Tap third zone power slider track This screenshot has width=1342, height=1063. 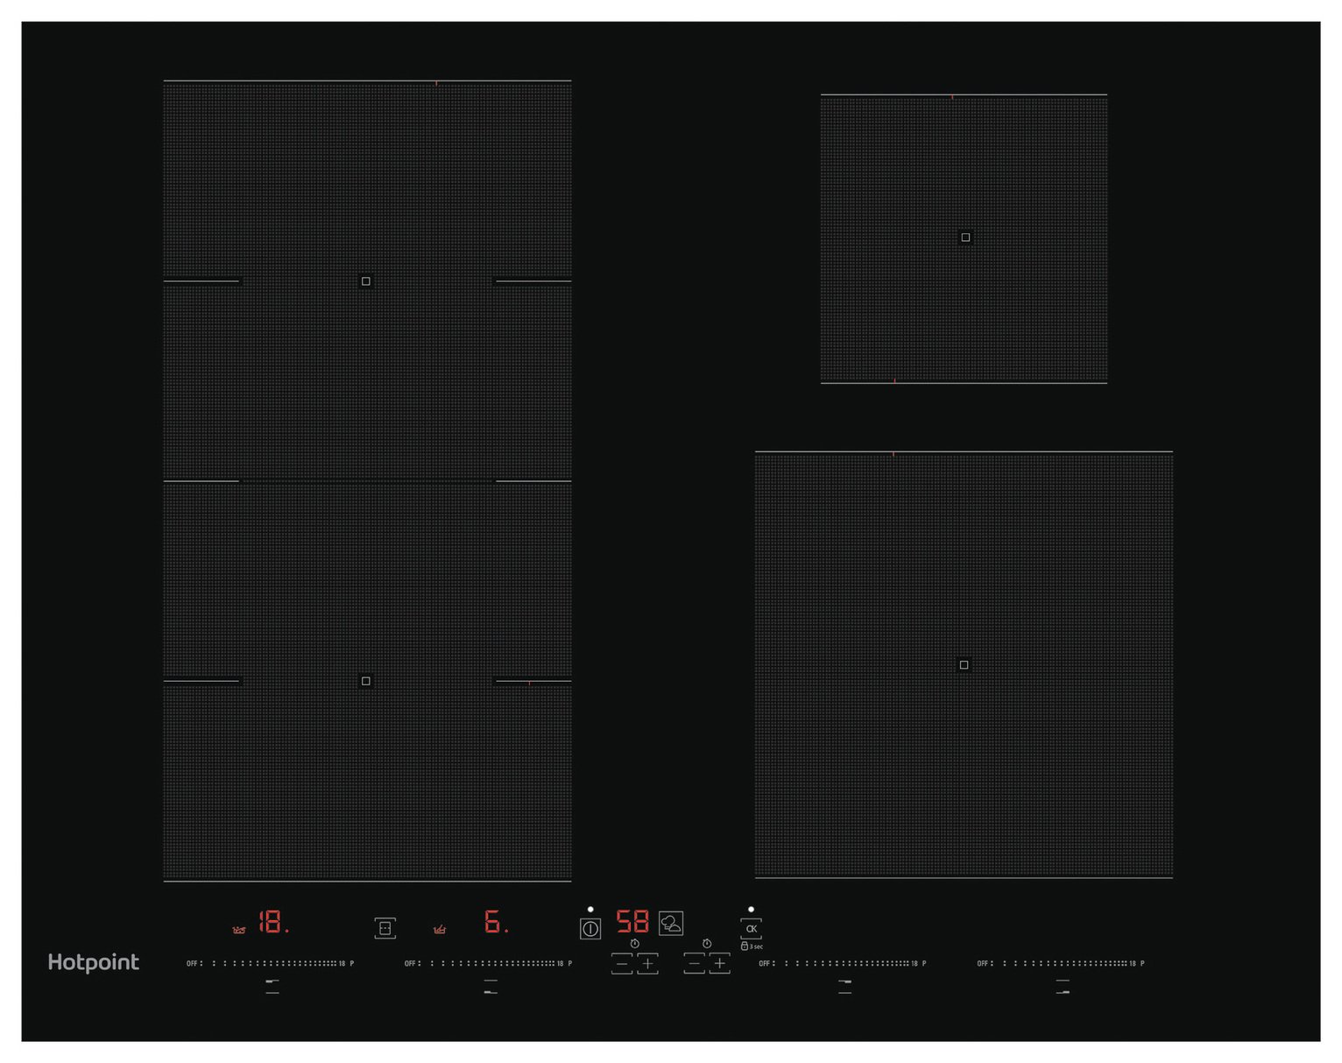(843, 963)
